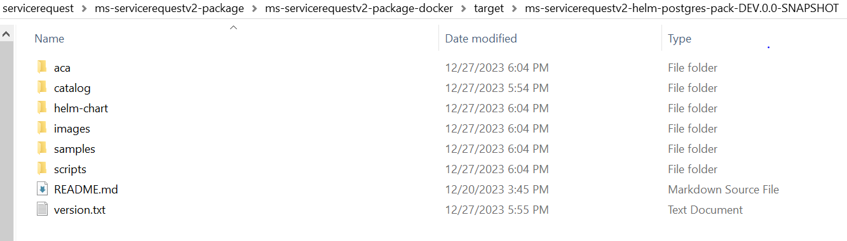Viewport: 847px width, 241px height.
Task: Select the version.txt text document icon
Action: coord(43,209)
